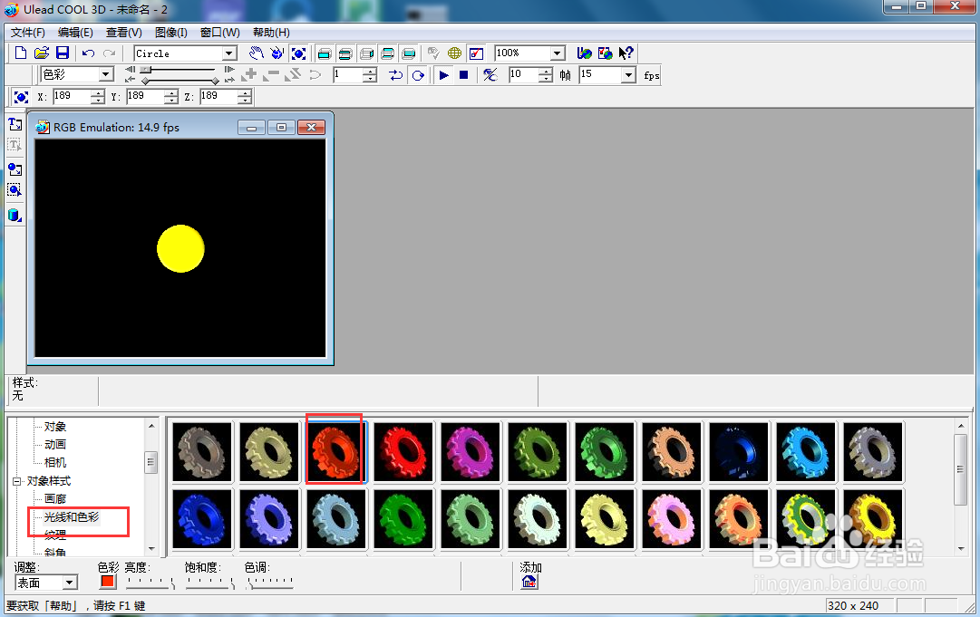
Task: Click the reveal/hide object icon next to Stop
Action: click(x=490, y=75)
